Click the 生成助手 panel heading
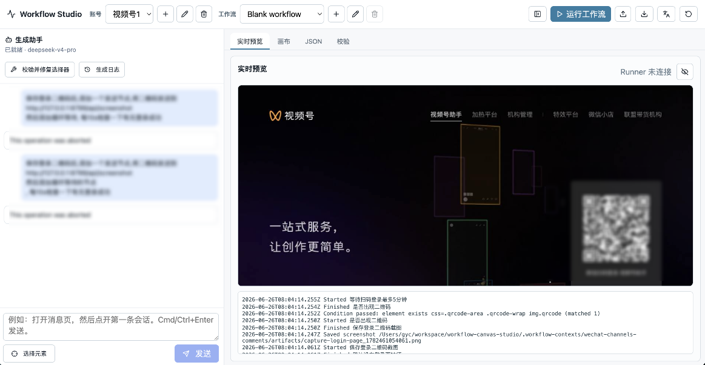This screenshot has width=705, height=365. (24, 40)
